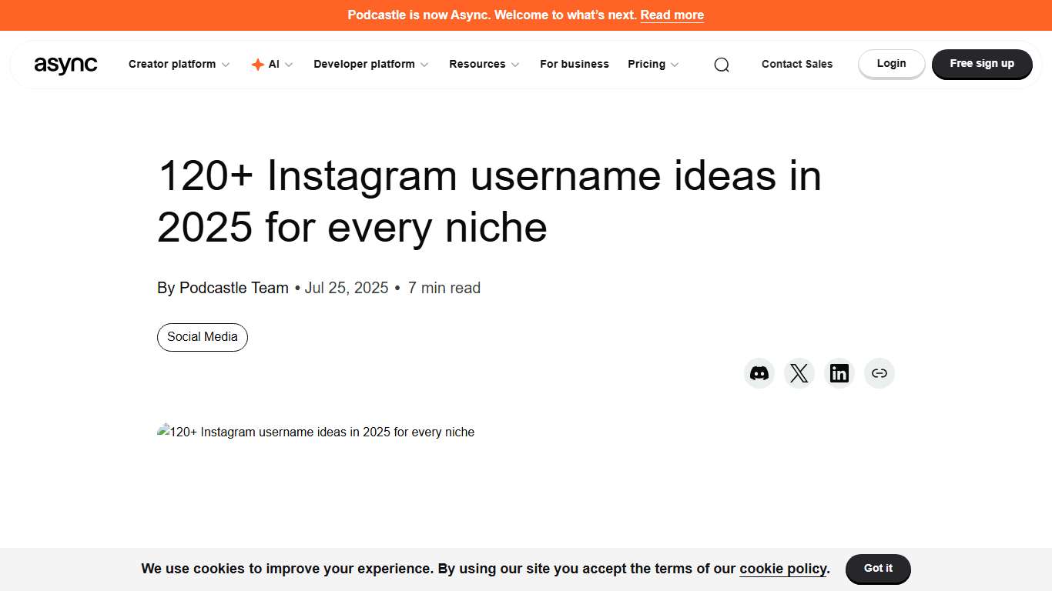This screenshot has width=1052, height=591.
Task: Expand the Pricing dropdown
Action: [647, 65]
